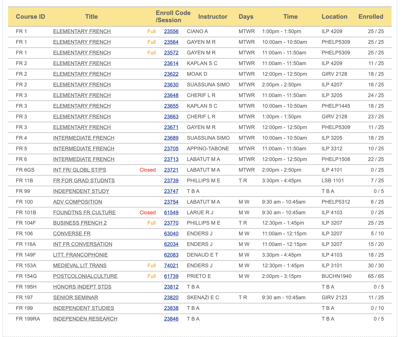Open INTERMEDIATE FRENCH title for FR 6
This screenshot has height=337, width=402.
[84, 159]
